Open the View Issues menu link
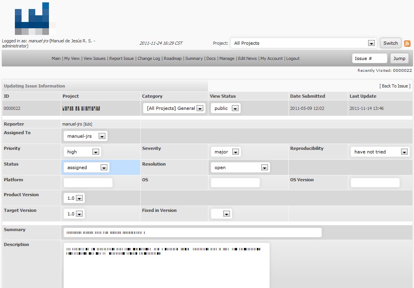 pos(94,58)
